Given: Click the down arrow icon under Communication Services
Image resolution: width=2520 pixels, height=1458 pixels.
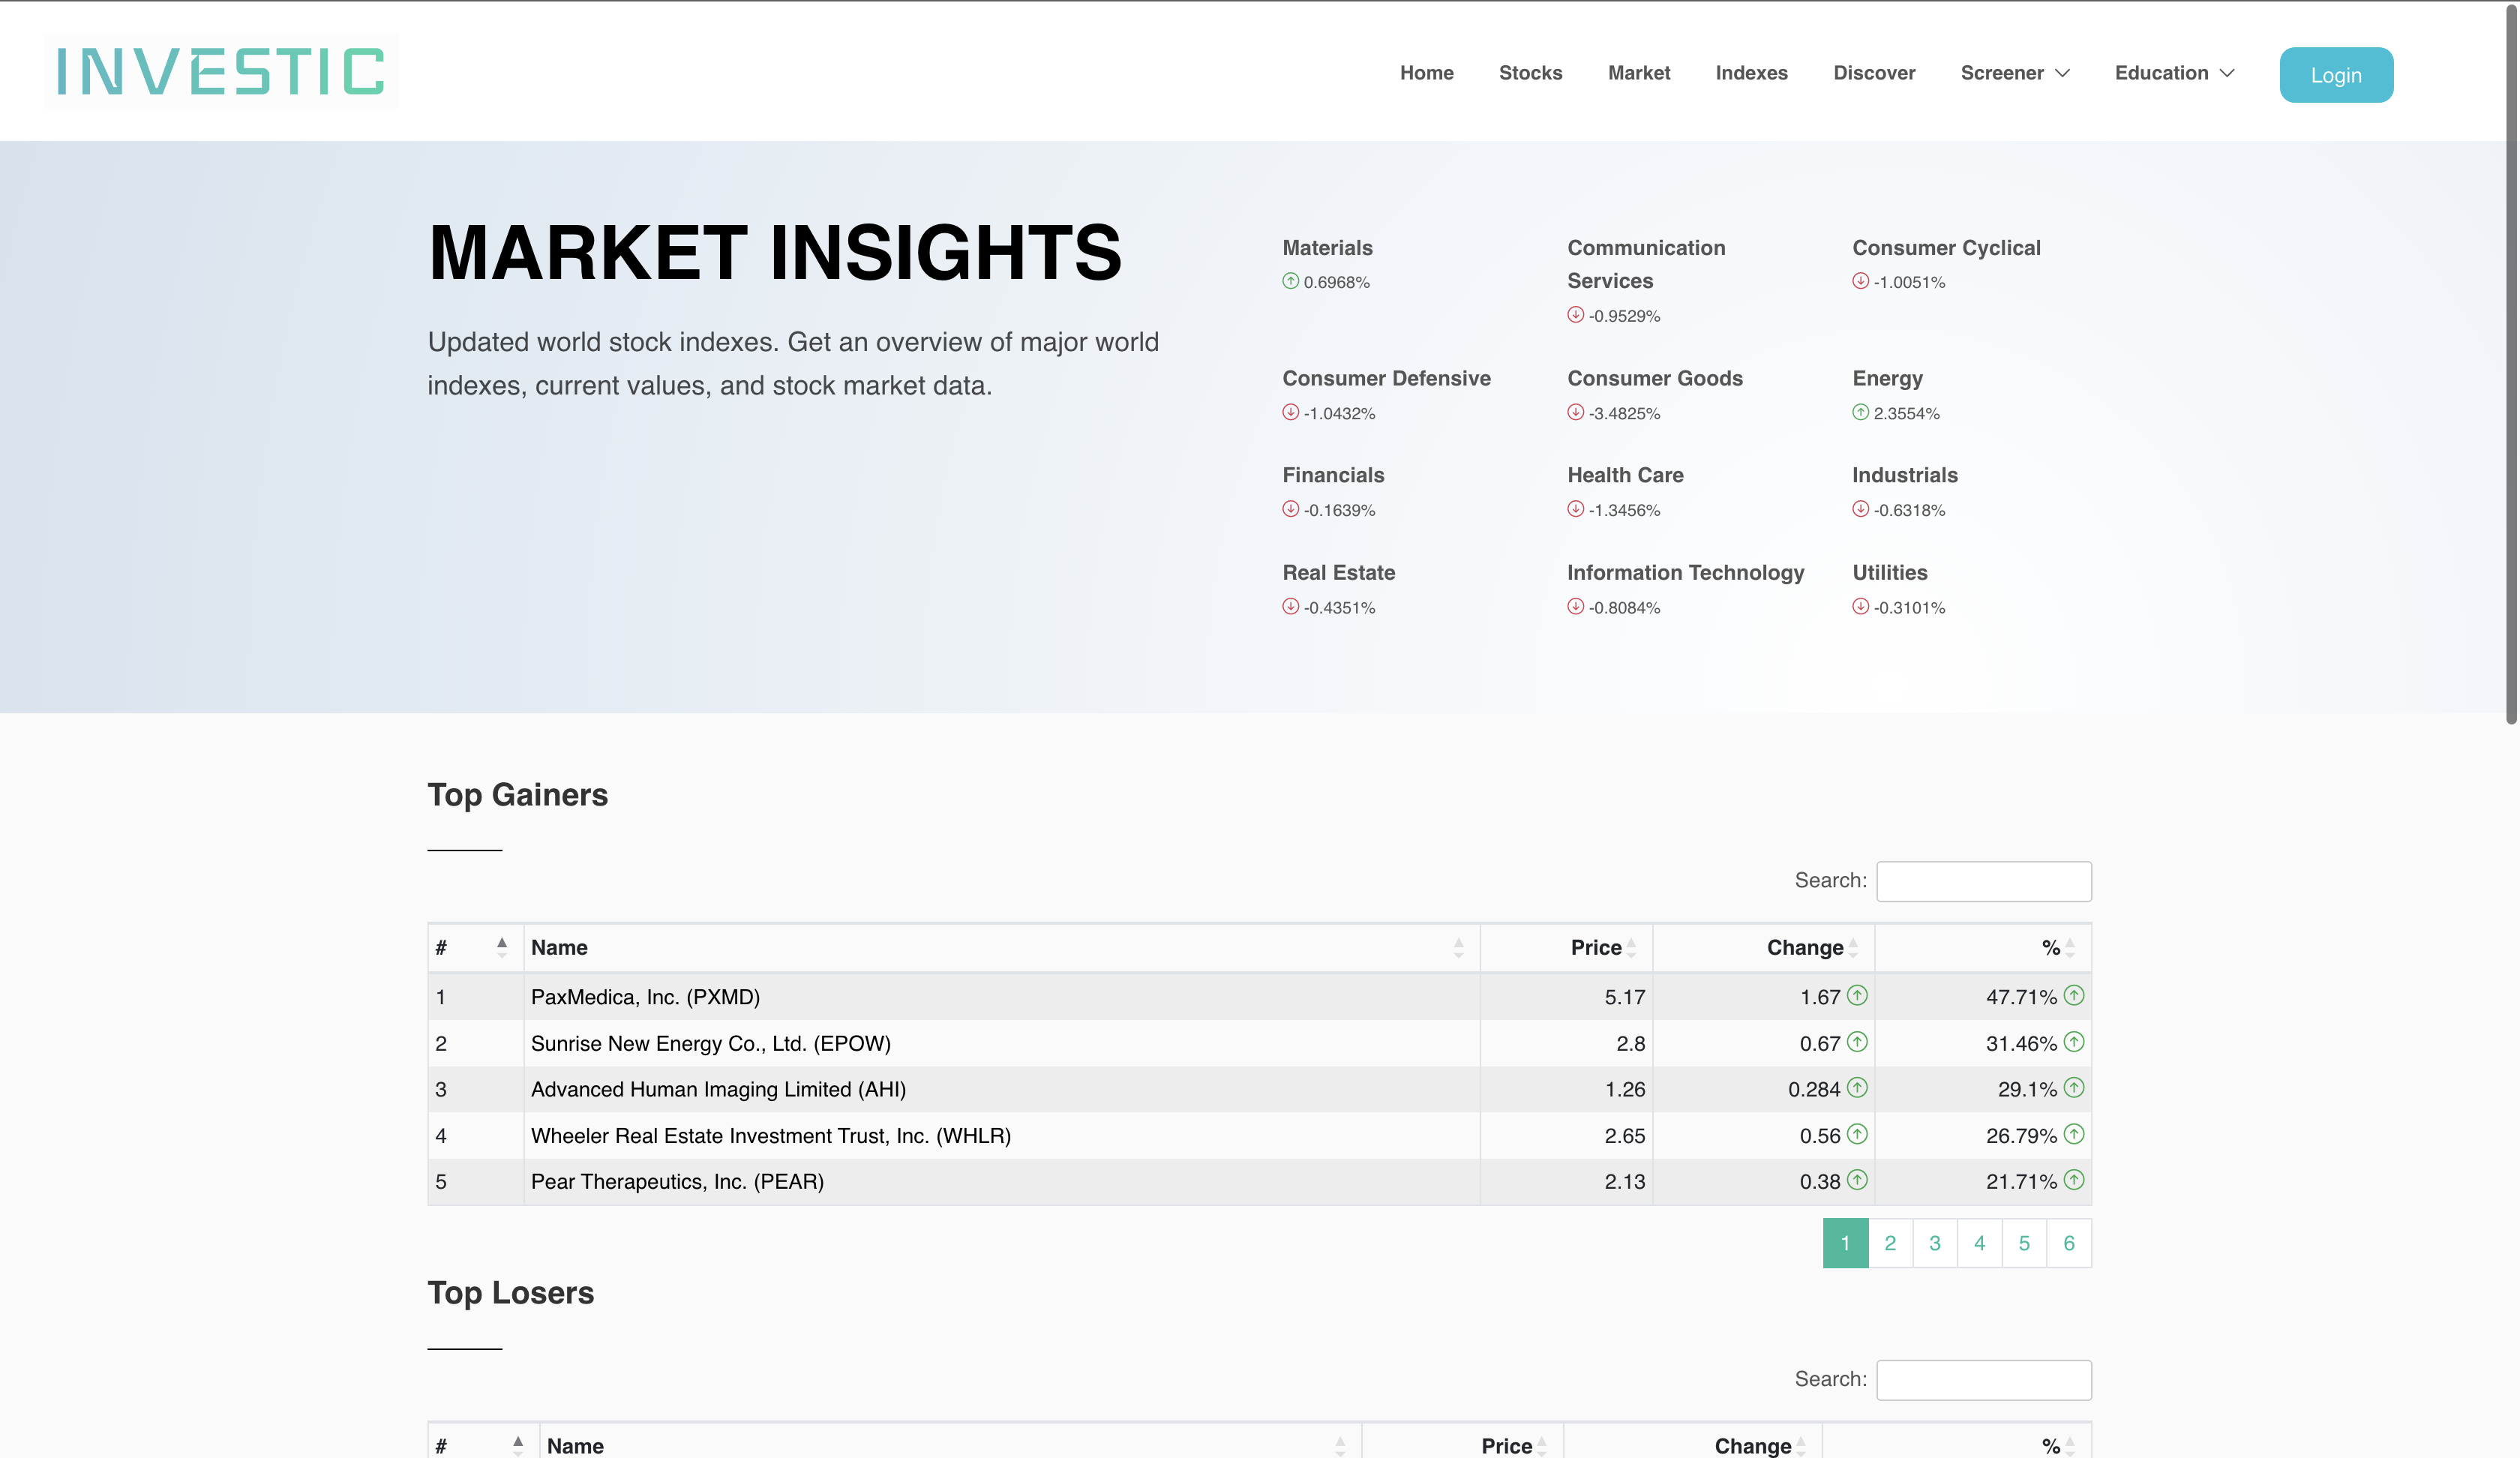Looking at the screenshot, I should click(1575, 314).
